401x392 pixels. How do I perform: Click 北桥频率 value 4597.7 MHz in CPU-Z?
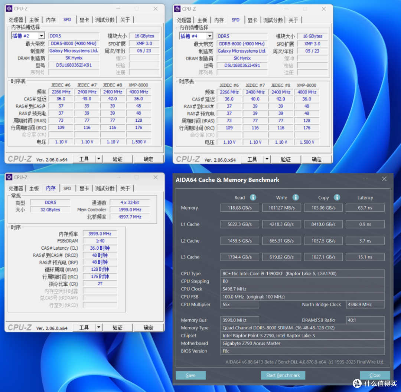pos(130,217)
